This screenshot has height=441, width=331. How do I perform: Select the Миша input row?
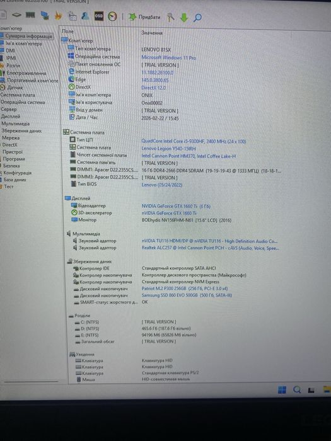click(133, 379)
